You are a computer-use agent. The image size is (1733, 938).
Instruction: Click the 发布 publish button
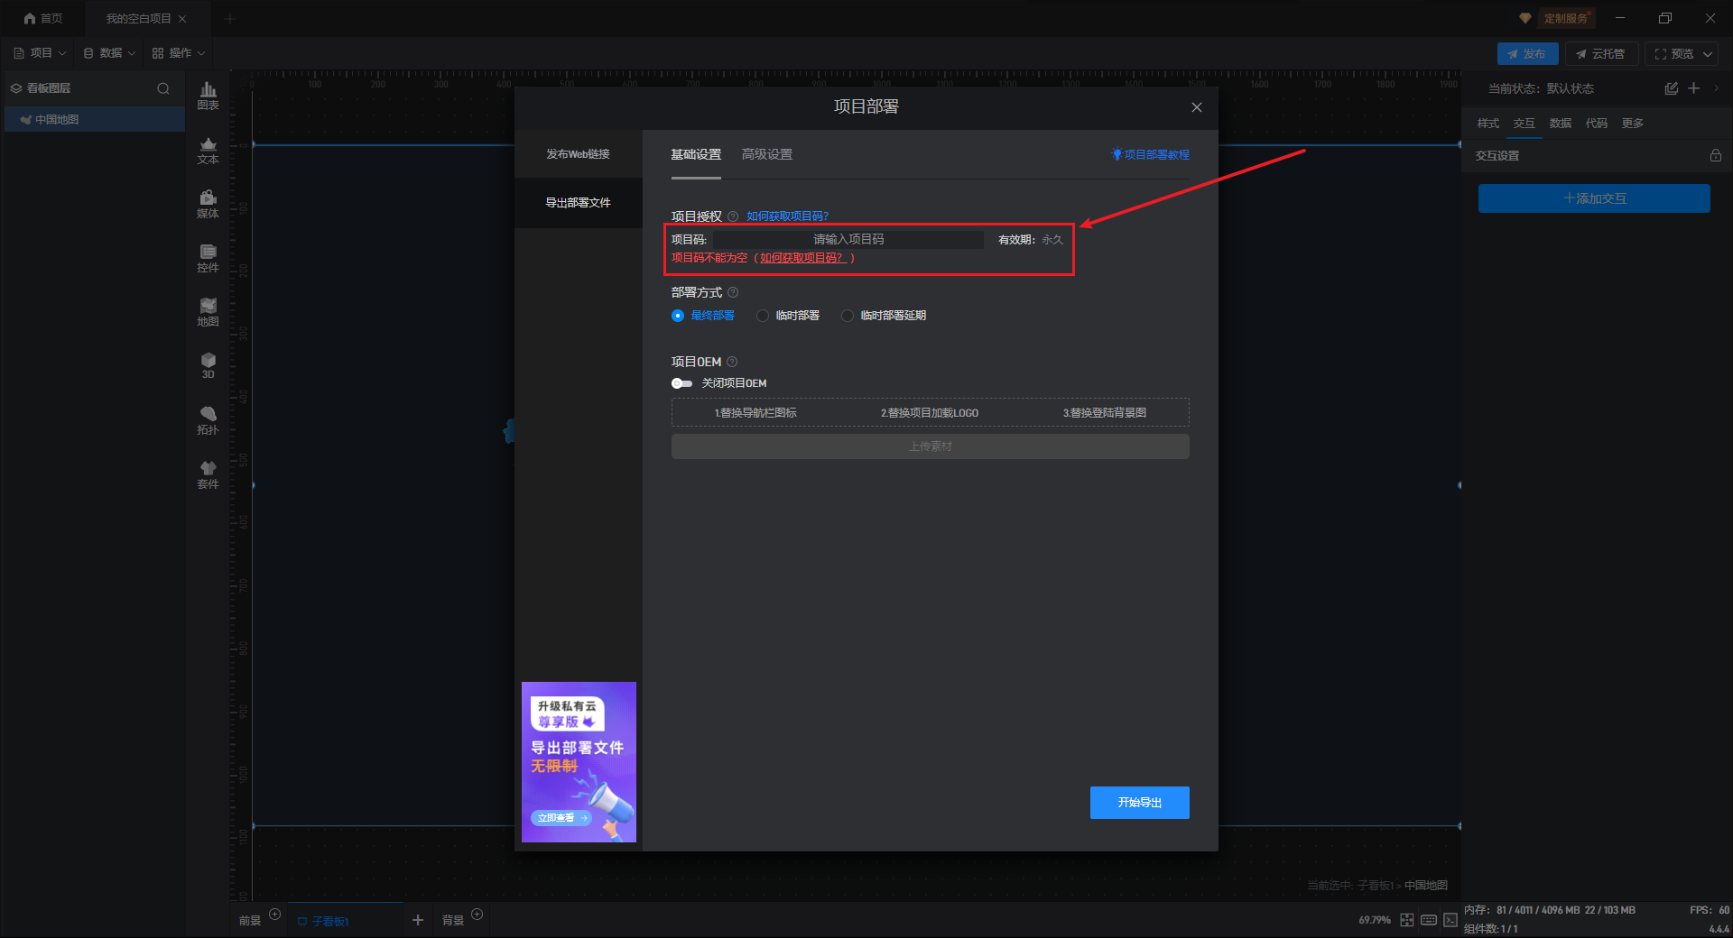(x=1527, y=54)
